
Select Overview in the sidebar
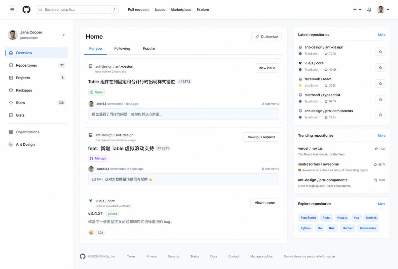coord(36,53)
